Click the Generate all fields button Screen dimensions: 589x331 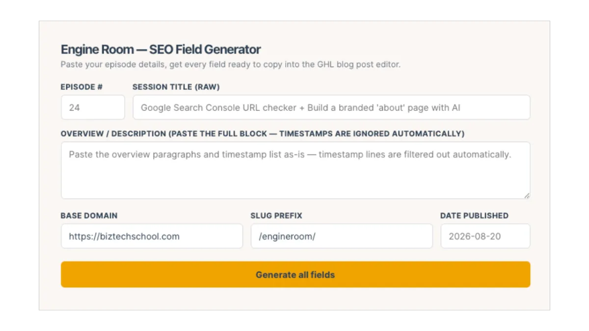[295, 275]
